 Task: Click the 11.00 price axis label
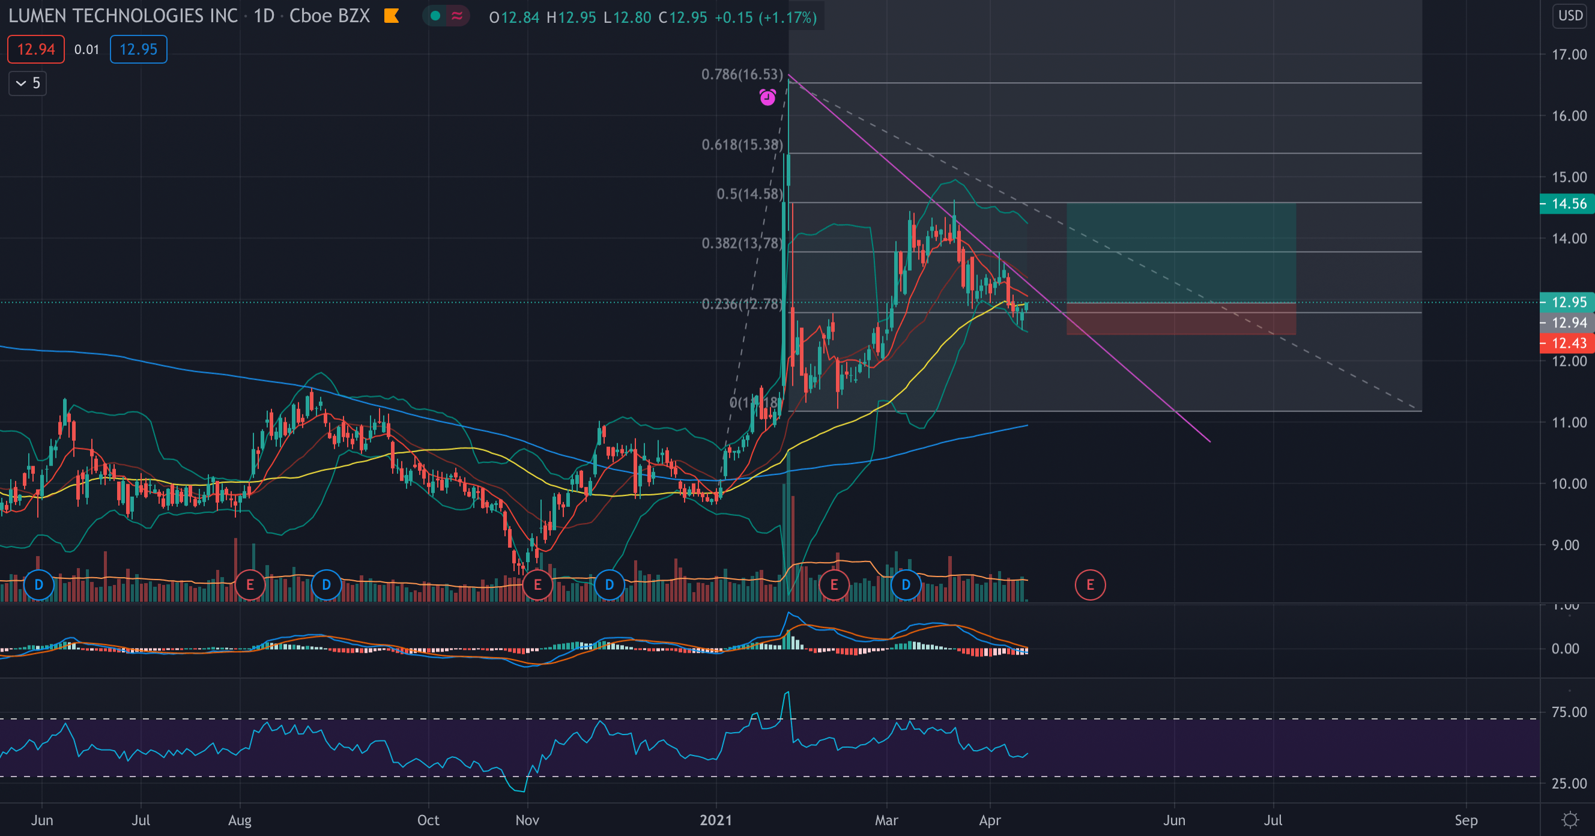1569,422
